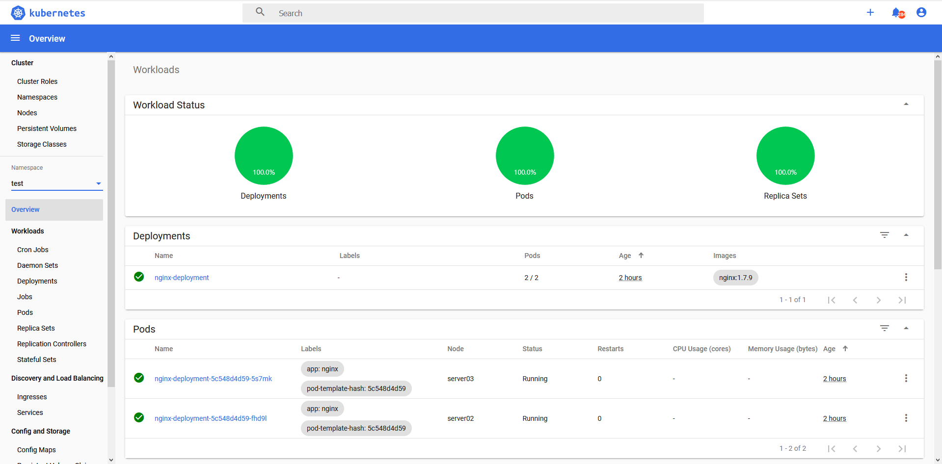Open Cluster Roles in sidebar
Screen dimensions: 942x464
(x=37, y=81)
